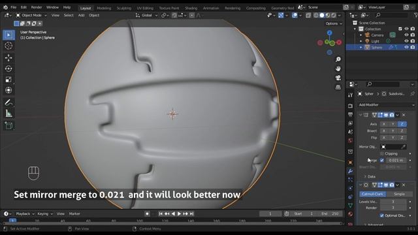Jump to the timeline end frame
This screenshot has width=418, height=235.
[x=191, y=213]
